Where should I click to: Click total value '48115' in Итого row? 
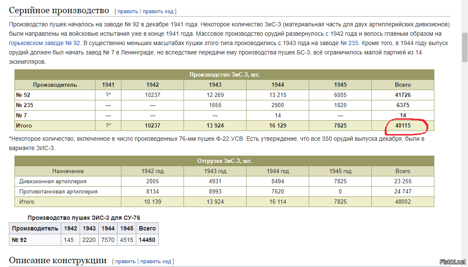click(x=403, y=126)
